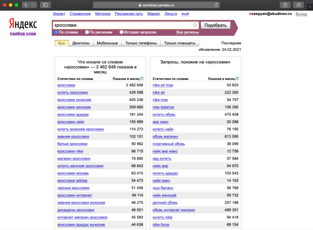This screenshot has height=230, width=313.
Task: Open the 'Маркет' link
Action: 154,14
